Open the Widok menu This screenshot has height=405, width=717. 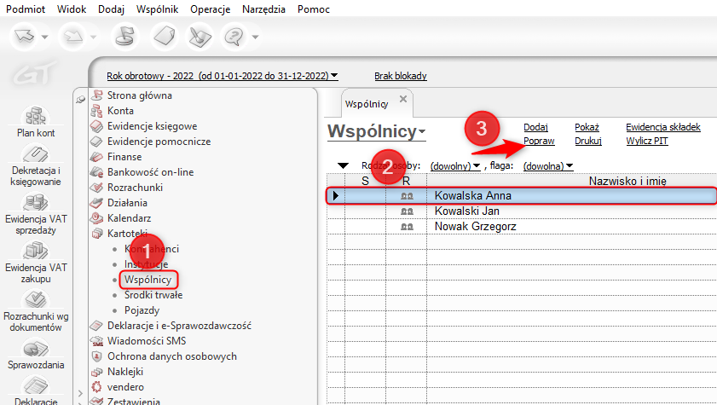[x=72, y=9]
